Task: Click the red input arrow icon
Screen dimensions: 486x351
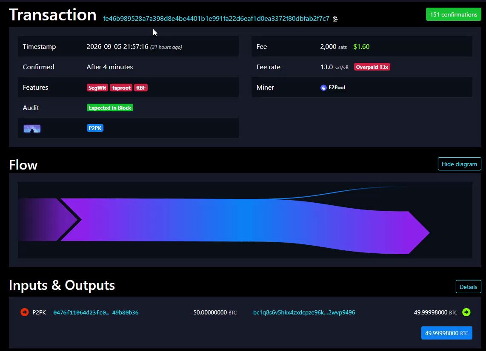Action: (25, 312)
